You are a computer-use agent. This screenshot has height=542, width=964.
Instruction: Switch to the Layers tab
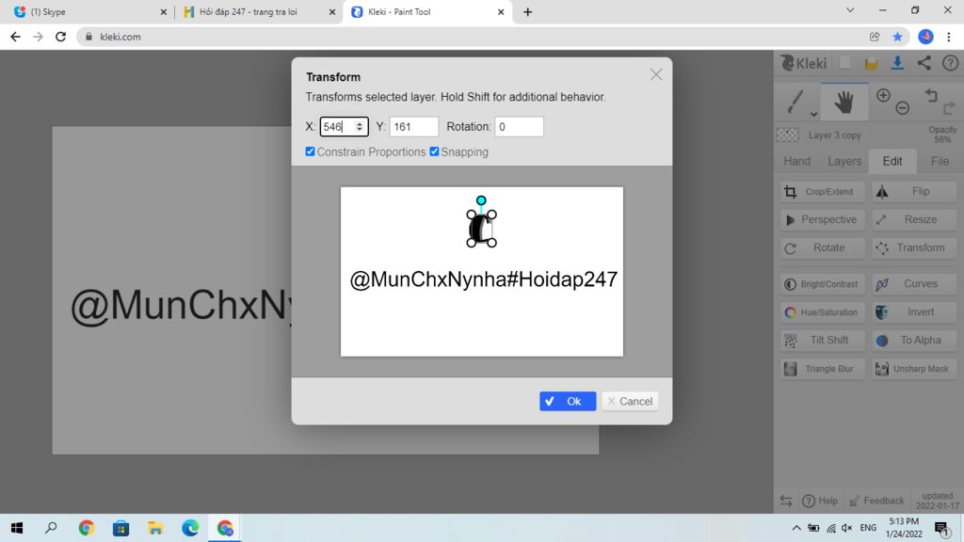844,161
